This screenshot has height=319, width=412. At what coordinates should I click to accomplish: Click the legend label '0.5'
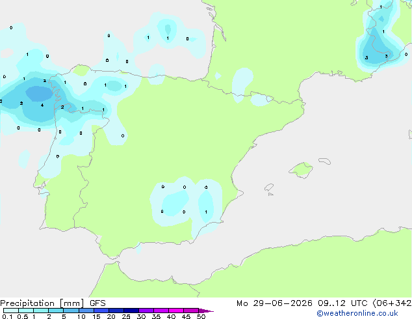[23, 316]
